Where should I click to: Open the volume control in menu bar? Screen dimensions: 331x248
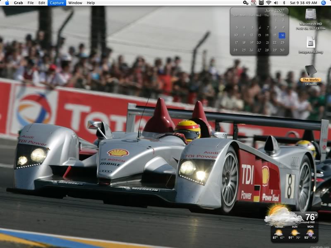point(276,3)
